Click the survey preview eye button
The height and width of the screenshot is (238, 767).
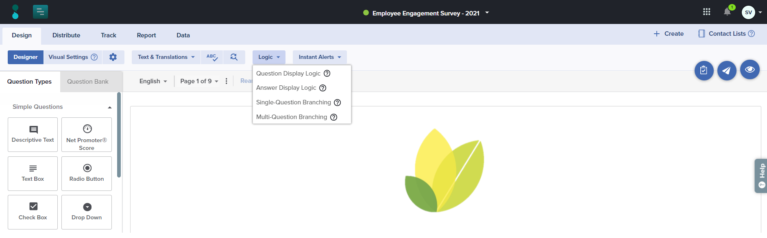(x=750, y=70)
